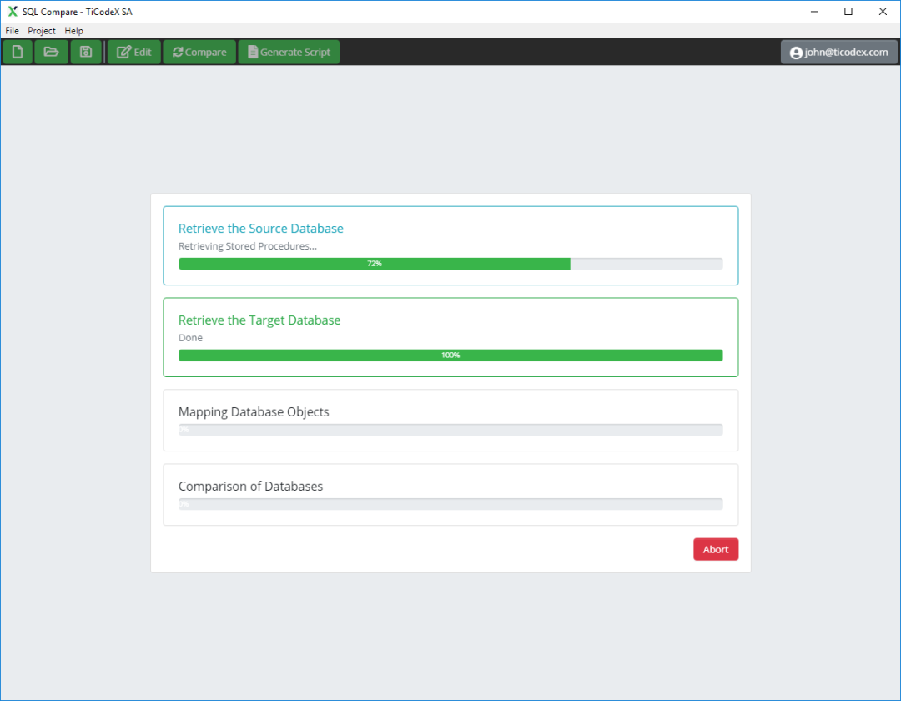This screenshot has width=901, height=701.
Task: Select the Retrieve the Source Database heading
Action: coord(260,229)
